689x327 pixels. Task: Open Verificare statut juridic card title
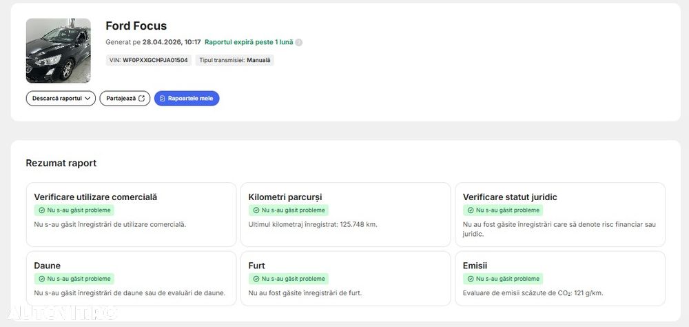tap(510, 197)
